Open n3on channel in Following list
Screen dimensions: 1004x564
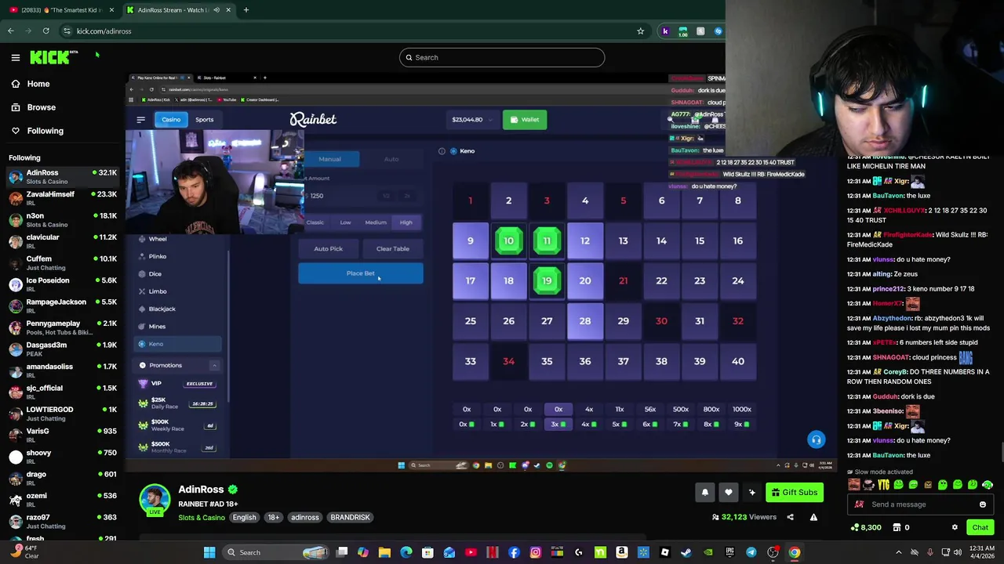click(63, 219)
